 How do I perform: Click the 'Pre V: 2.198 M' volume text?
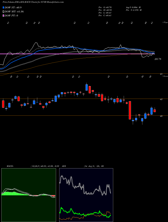point(133,10)
